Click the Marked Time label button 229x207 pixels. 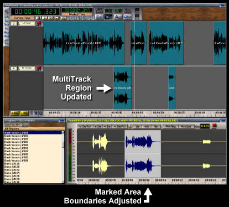click(x=77, y=14)
